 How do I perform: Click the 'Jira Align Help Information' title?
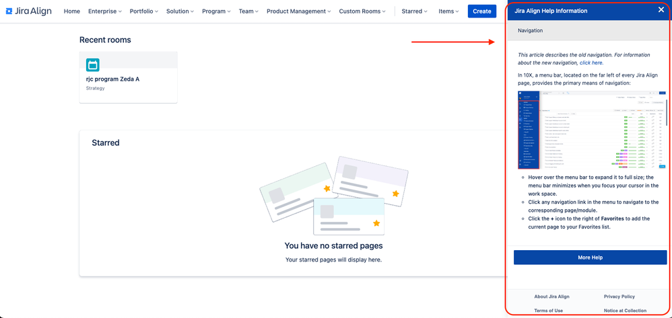click(x=551, y=11)
